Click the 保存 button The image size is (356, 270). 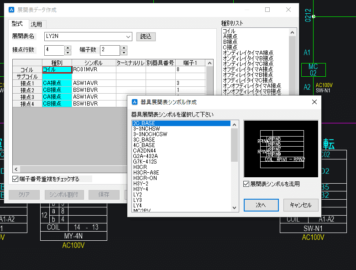tap(104, 195)
